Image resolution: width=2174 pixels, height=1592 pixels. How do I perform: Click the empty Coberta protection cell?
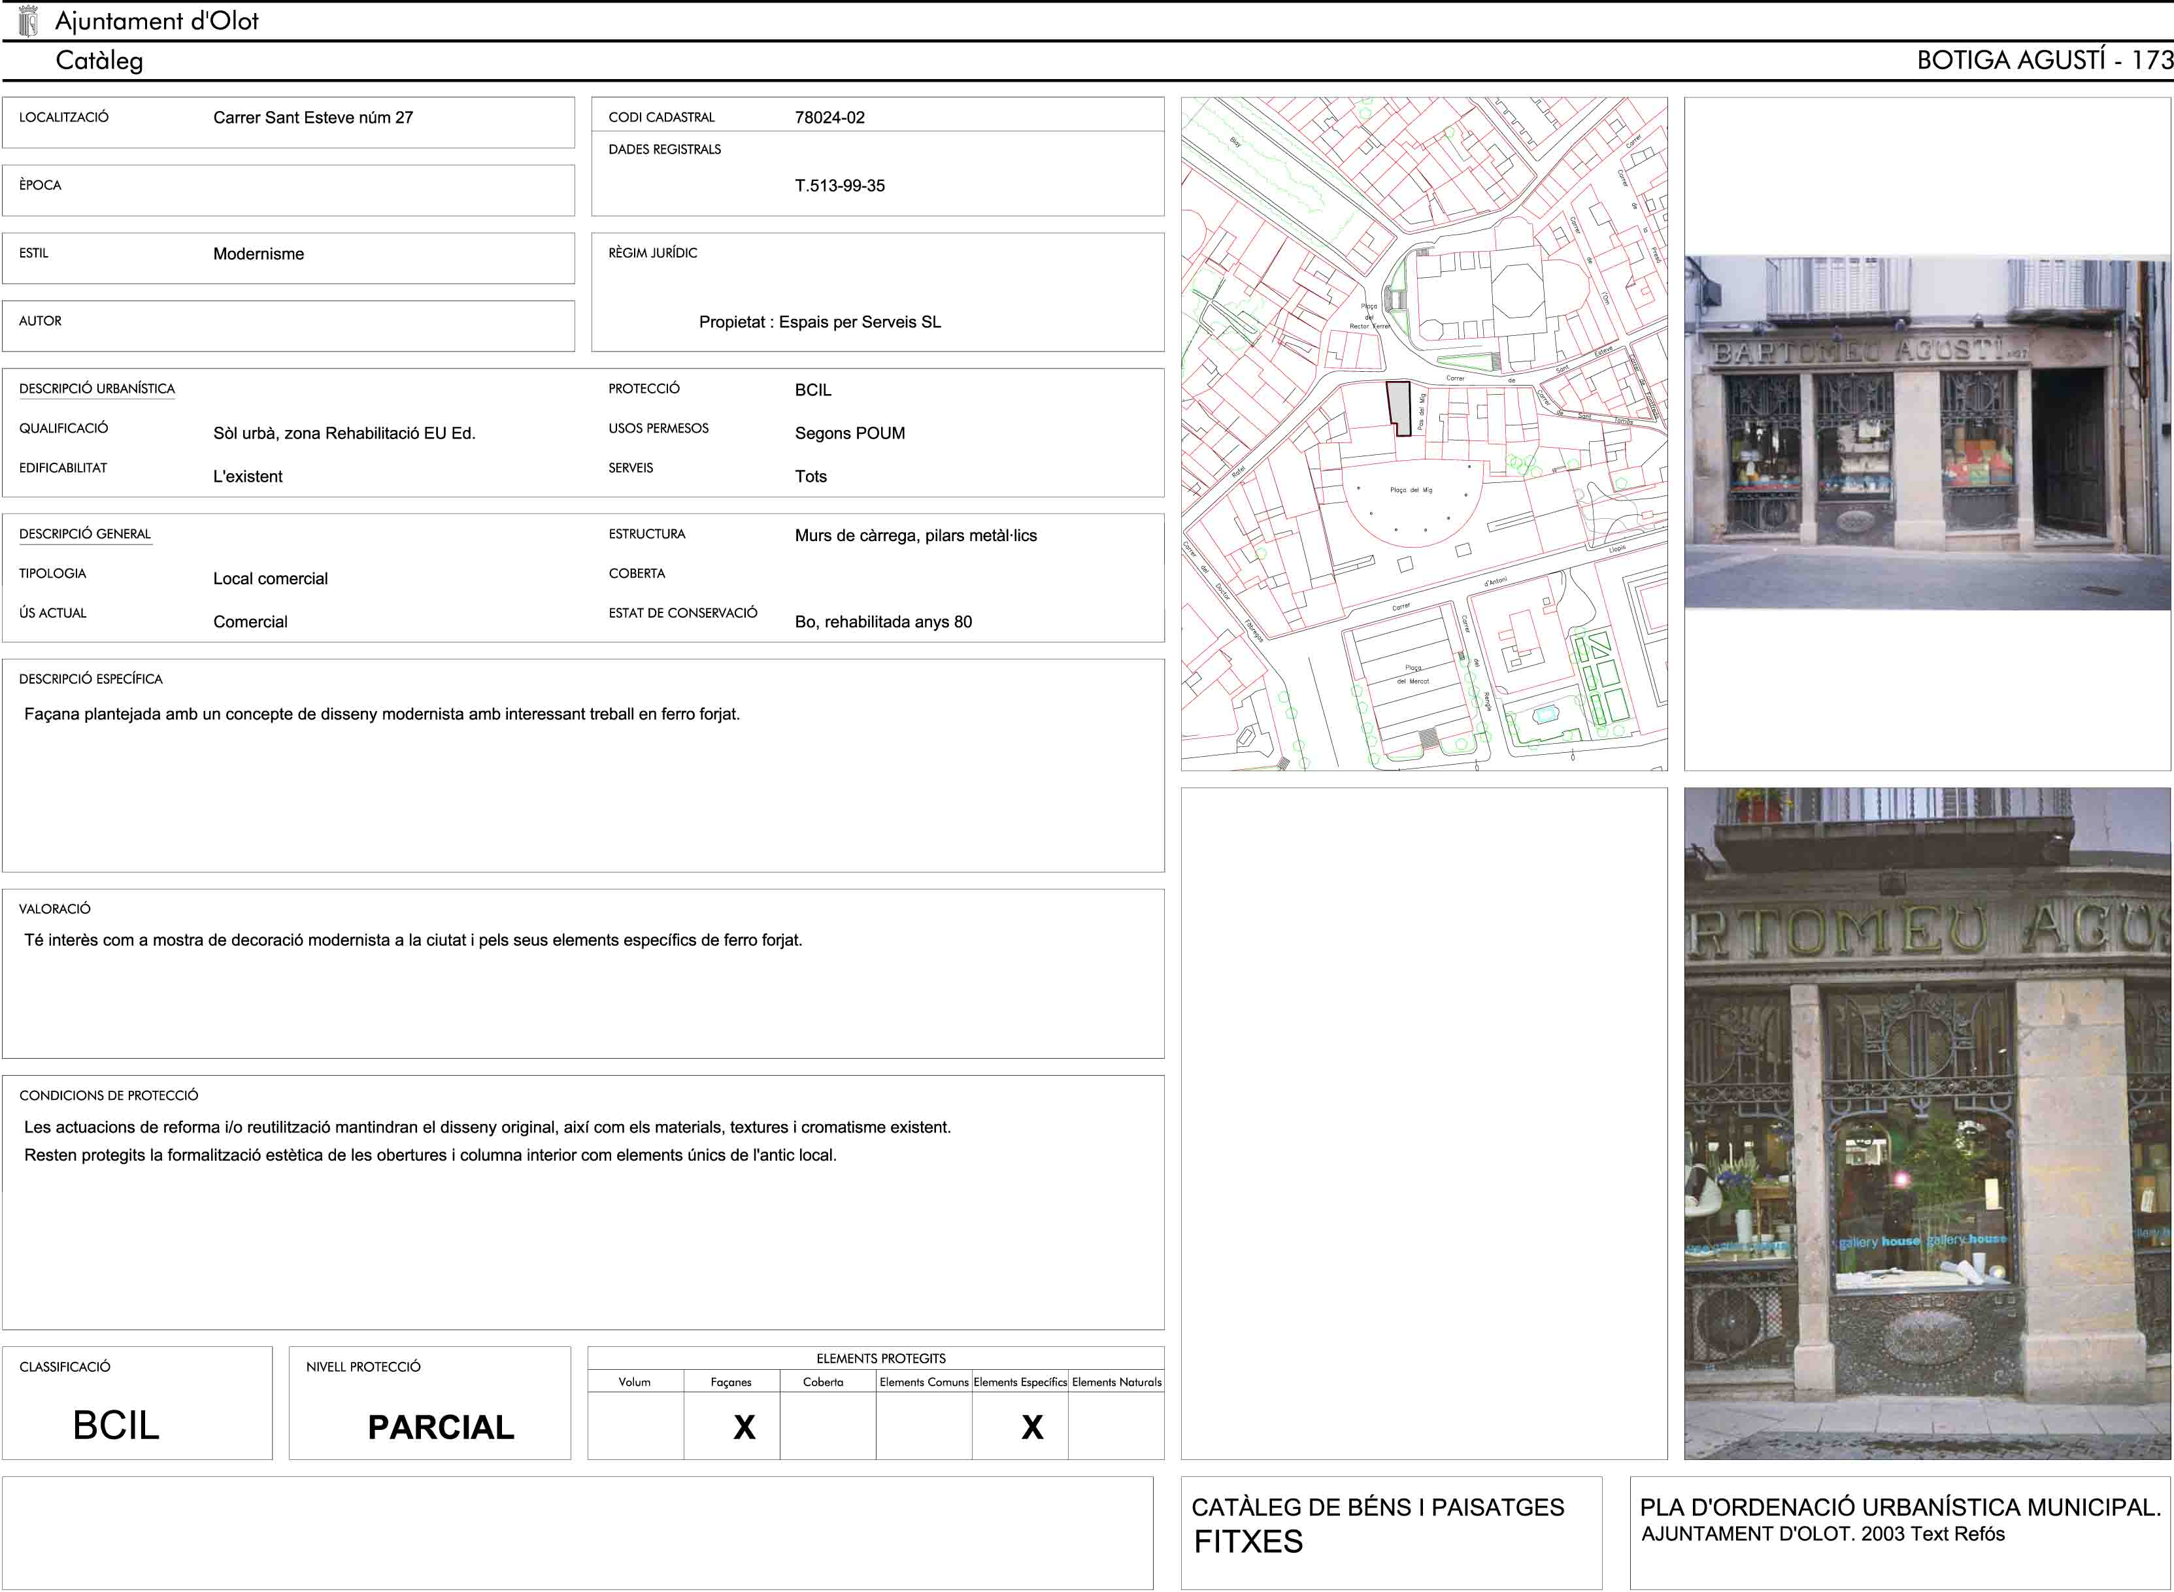(827, 1426)
